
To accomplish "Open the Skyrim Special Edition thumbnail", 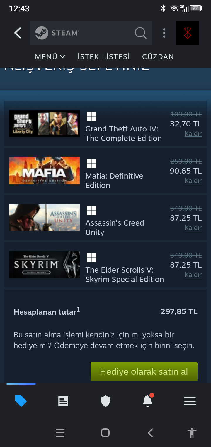I will coord(45,265).
